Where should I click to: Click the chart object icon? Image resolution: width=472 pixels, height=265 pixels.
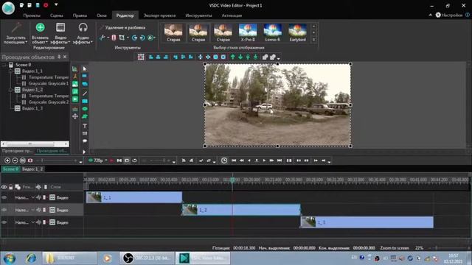(74, 68)
